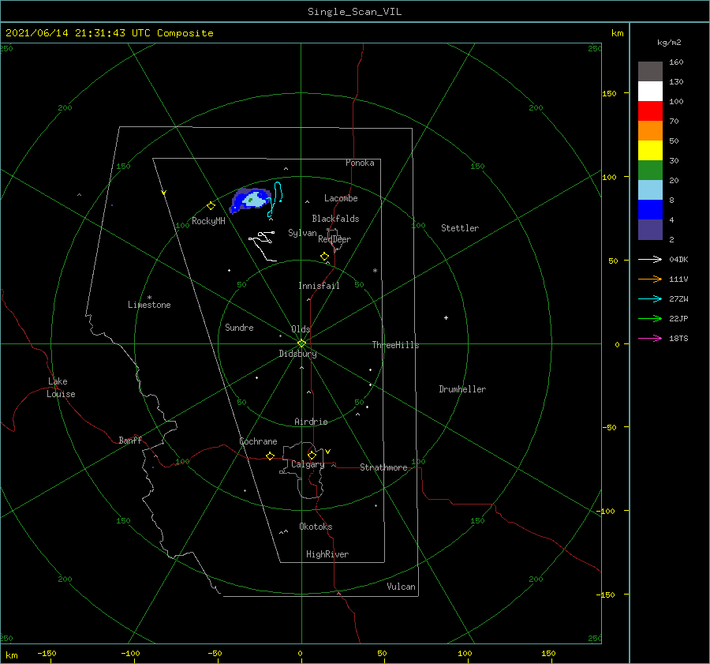
Task: Click the Didsbury city label
Action: click(297, 354)
